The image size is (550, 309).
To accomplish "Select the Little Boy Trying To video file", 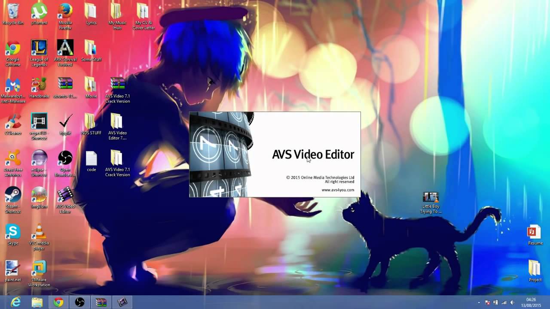I will [x=431, y=203].
